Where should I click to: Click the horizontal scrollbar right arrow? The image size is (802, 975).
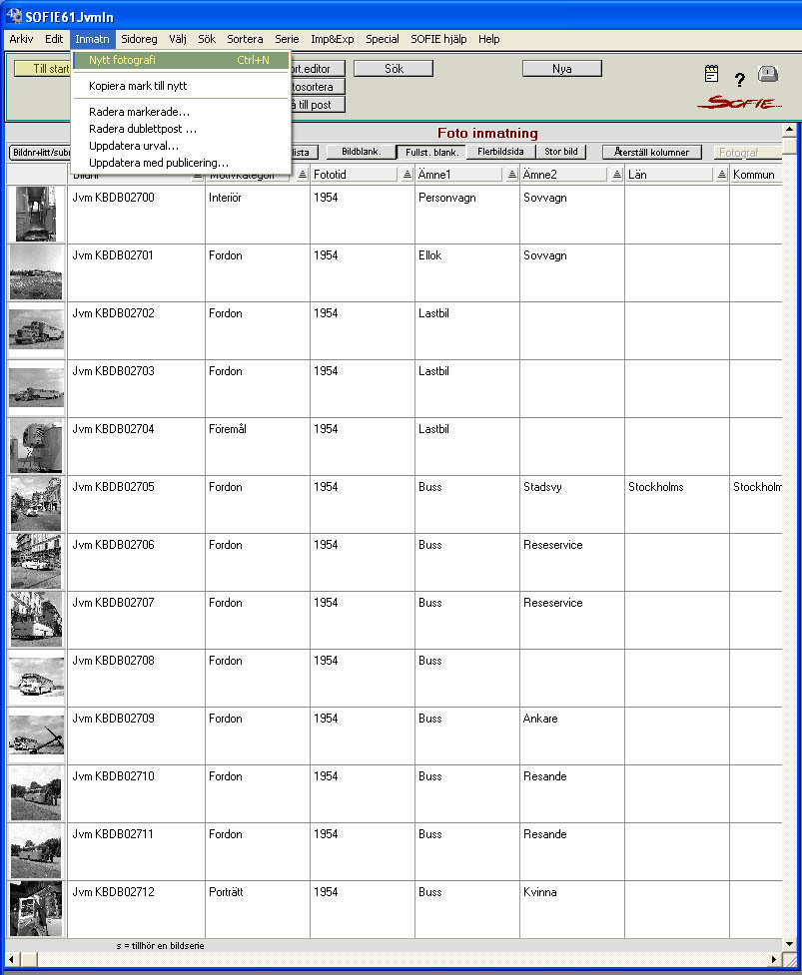tap(775, 959)
